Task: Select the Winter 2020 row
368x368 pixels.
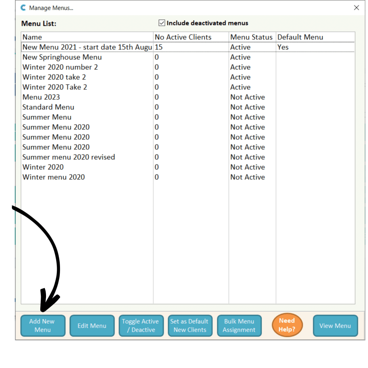Action: pos(188,167)
